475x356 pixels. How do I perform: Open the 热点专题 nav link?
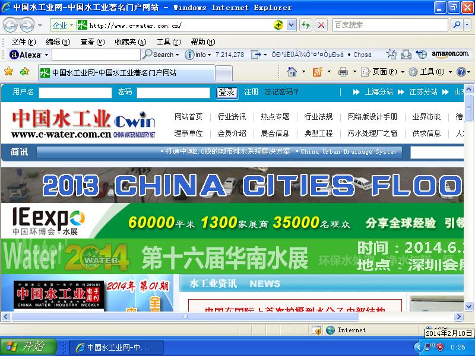pos(275,117)
